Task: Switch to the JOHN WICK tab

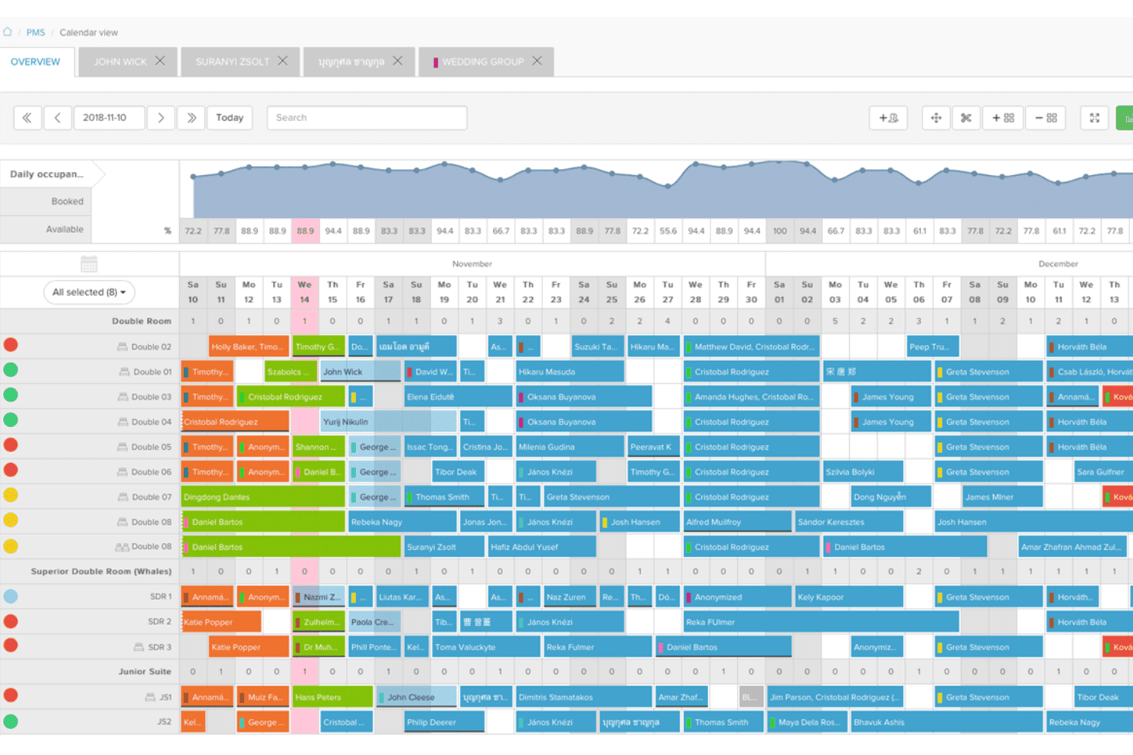Action: point(120,62)
